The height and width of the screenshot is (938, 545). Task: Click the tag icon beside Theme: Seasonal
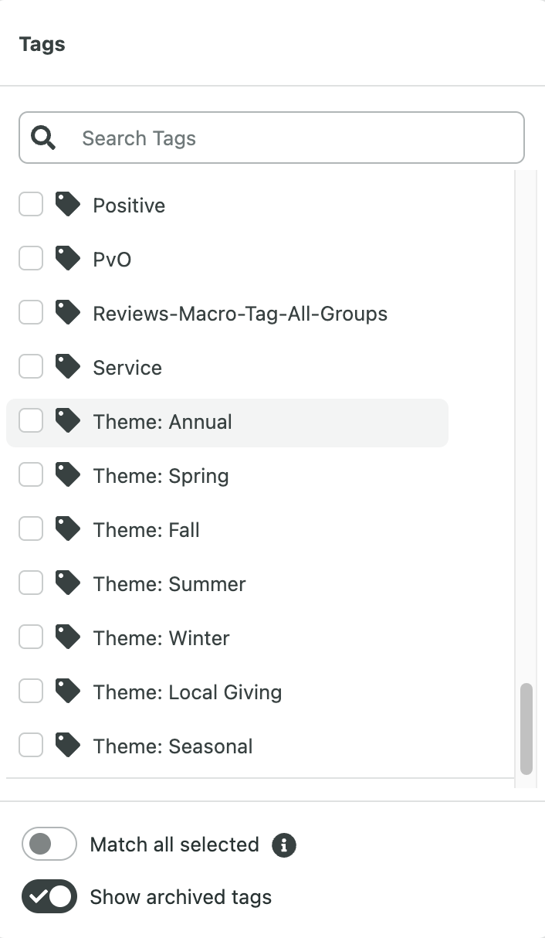[68, 746]
